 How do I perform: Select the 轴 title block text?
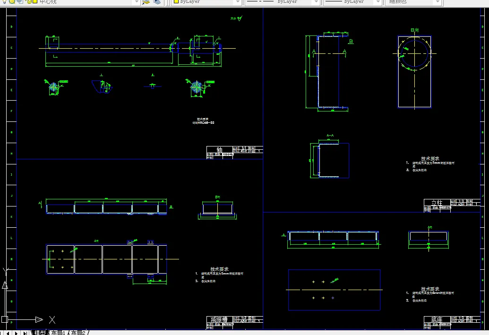click(220, 150)
